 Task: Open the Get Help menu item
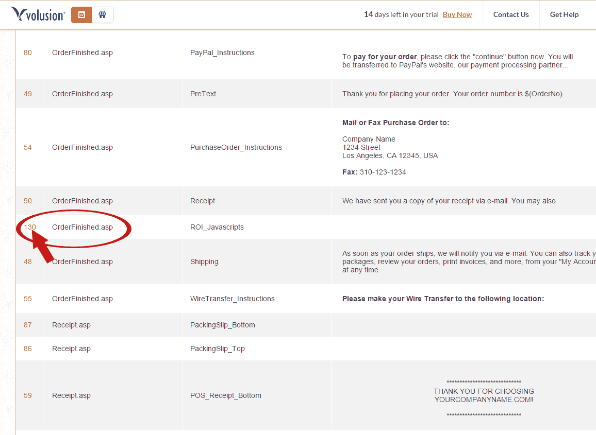coord(564,14)
